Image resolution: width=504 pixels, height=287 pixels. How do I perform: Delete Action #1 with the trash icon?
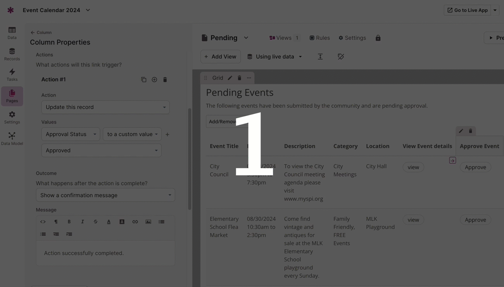[x=165, y=79]
